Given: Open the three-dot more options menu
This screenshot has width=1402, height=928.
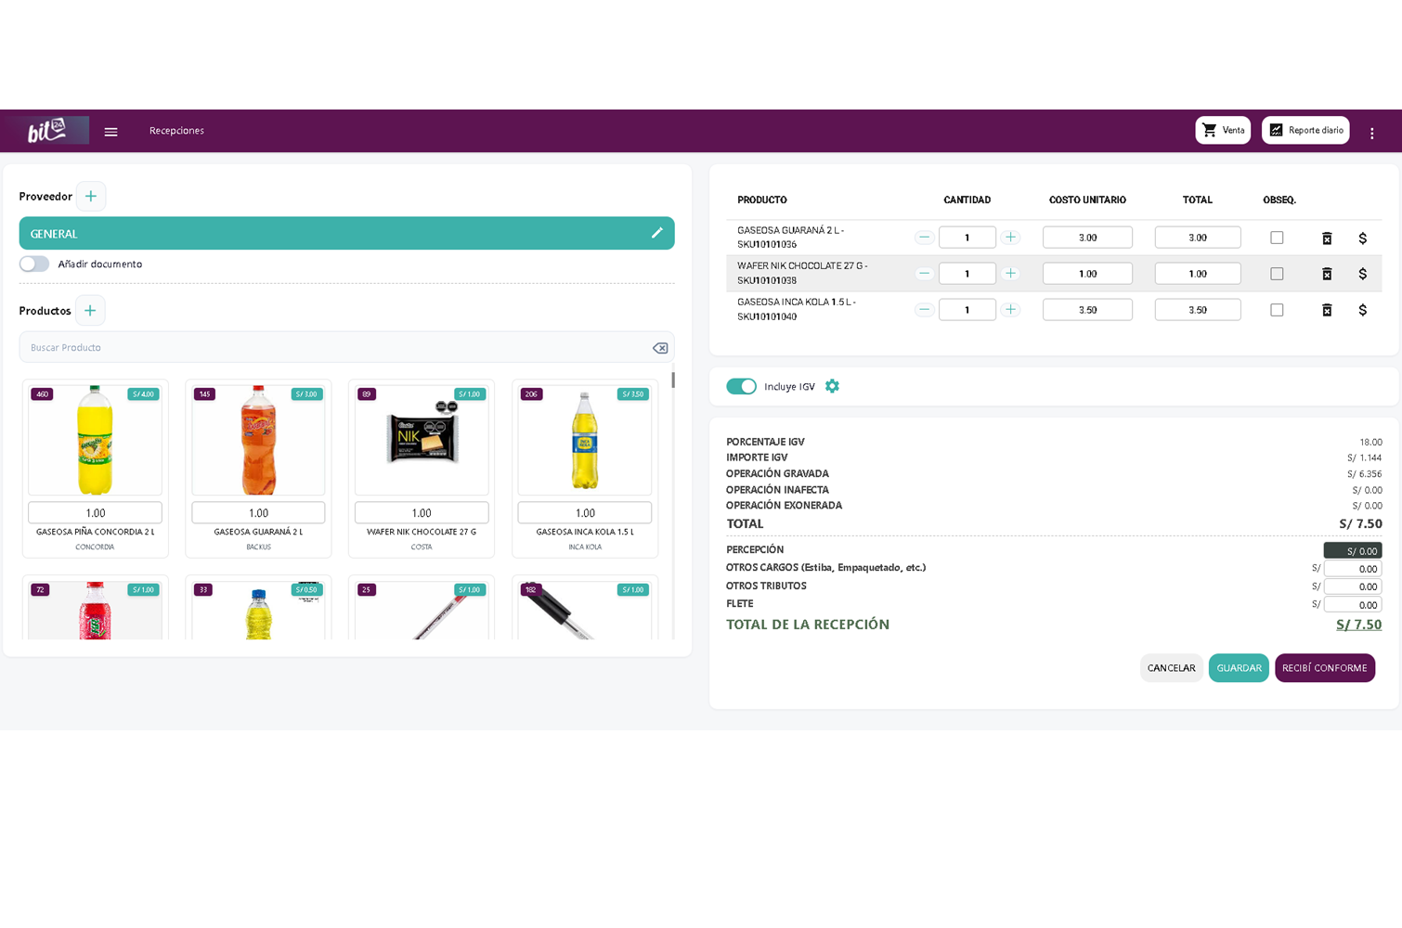Looking at the screenshot, I should coord(1371,133).
